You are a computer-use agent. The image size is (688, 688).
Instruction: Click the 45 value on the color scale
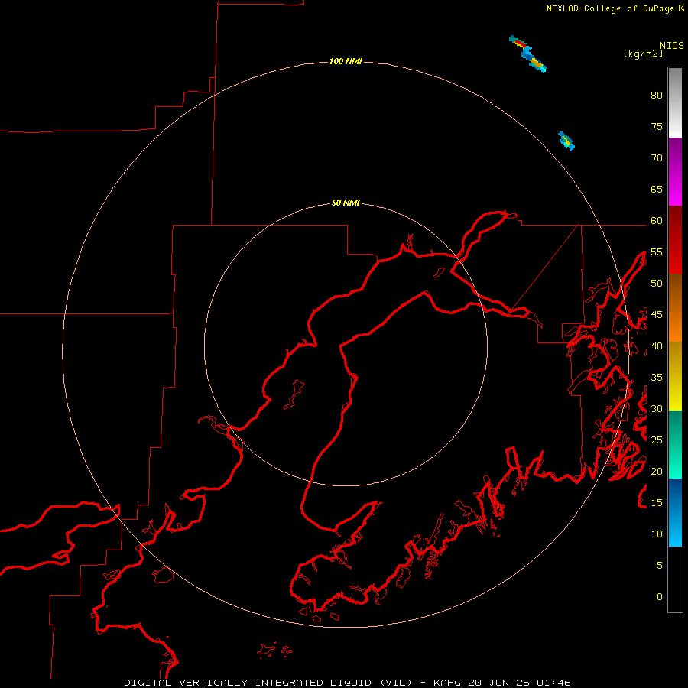point(657,315)
